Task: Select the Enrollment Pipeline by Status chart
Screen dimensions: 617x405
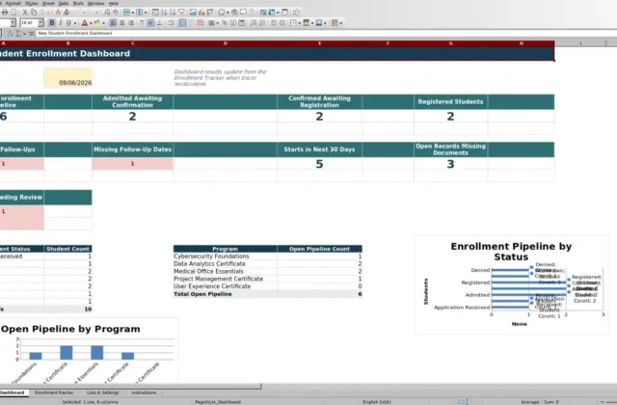Action: 512,285
